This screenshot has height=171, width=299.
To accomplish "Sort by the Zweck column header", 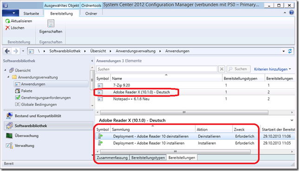I will (247, 129).
